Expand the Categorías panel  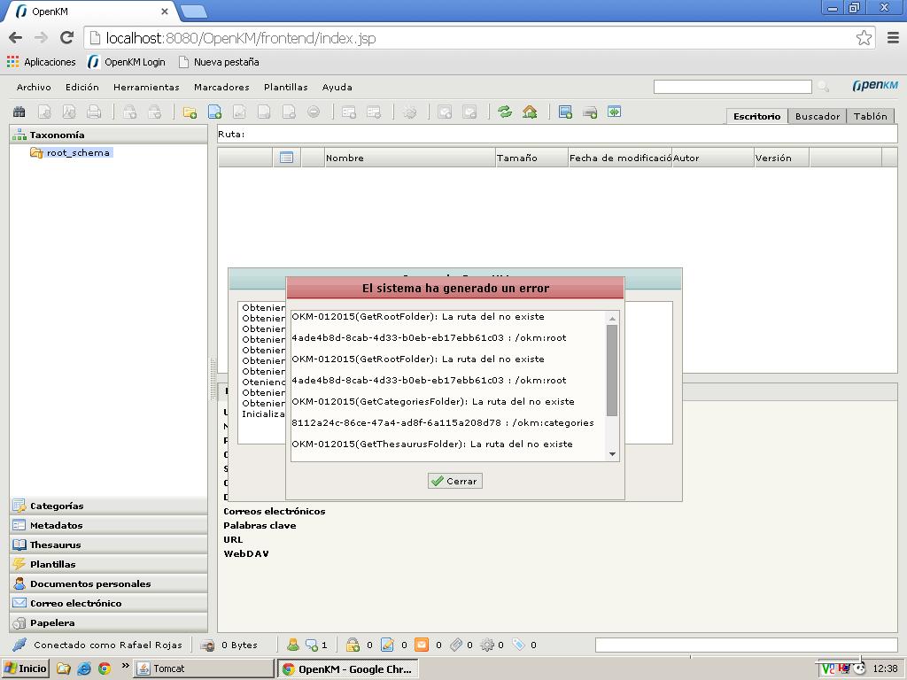pos(57,506)
